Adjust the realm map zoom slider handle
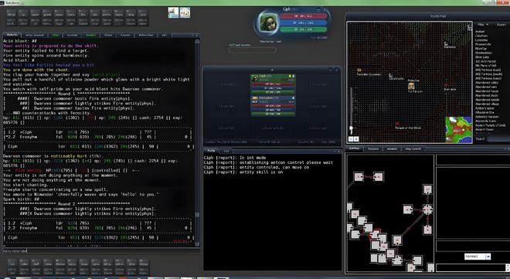510x279 pixels. pos(351,128)
